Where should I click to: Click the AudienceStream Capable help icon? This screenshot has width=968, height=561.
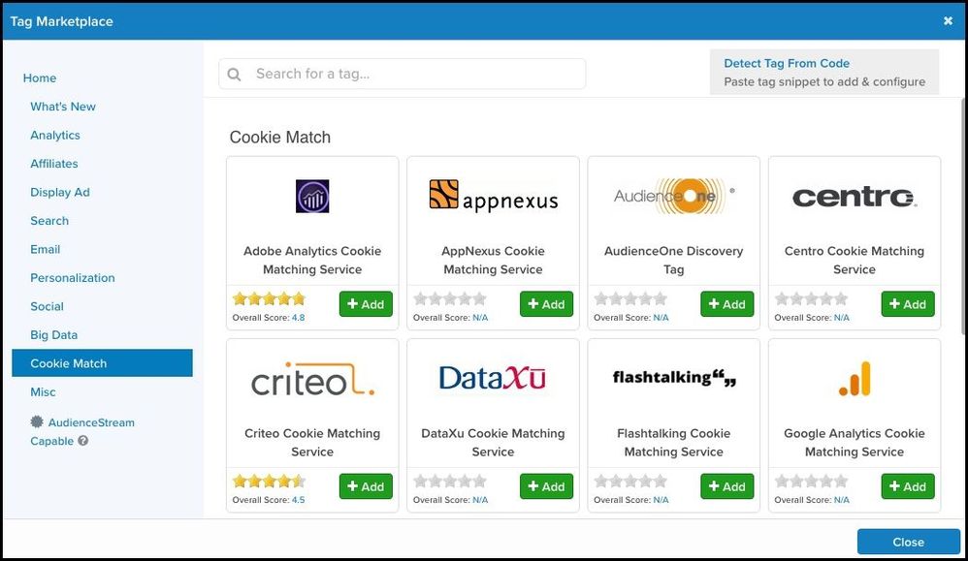[83, 441]
